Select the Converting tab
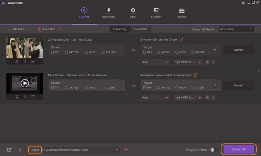This screenshot has width=261, height=156. coord(120,29)
